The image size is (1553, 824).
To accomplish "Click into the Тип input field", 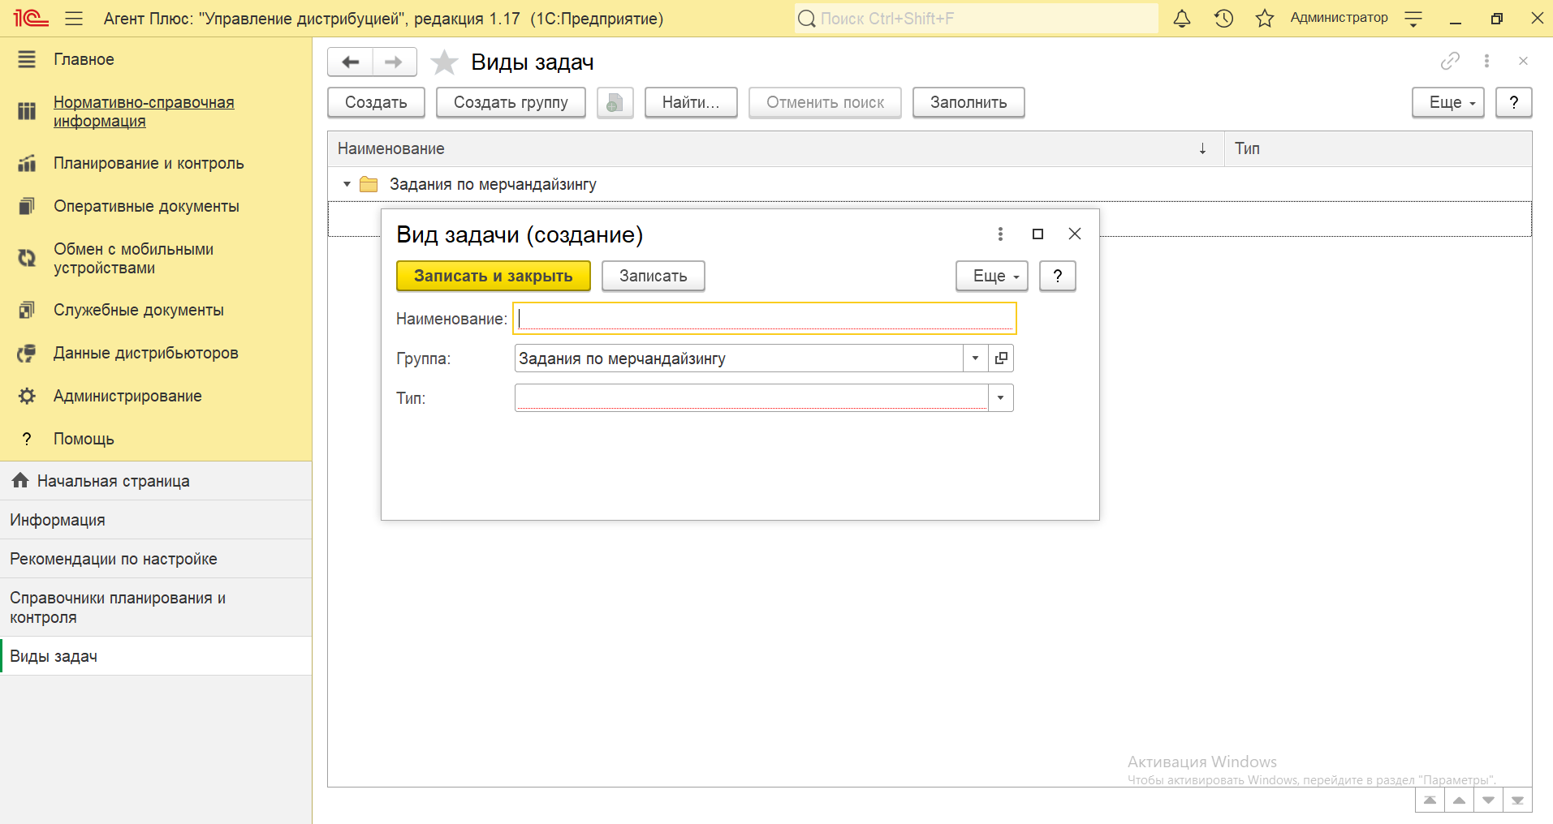I will click(x=752, y=397).
